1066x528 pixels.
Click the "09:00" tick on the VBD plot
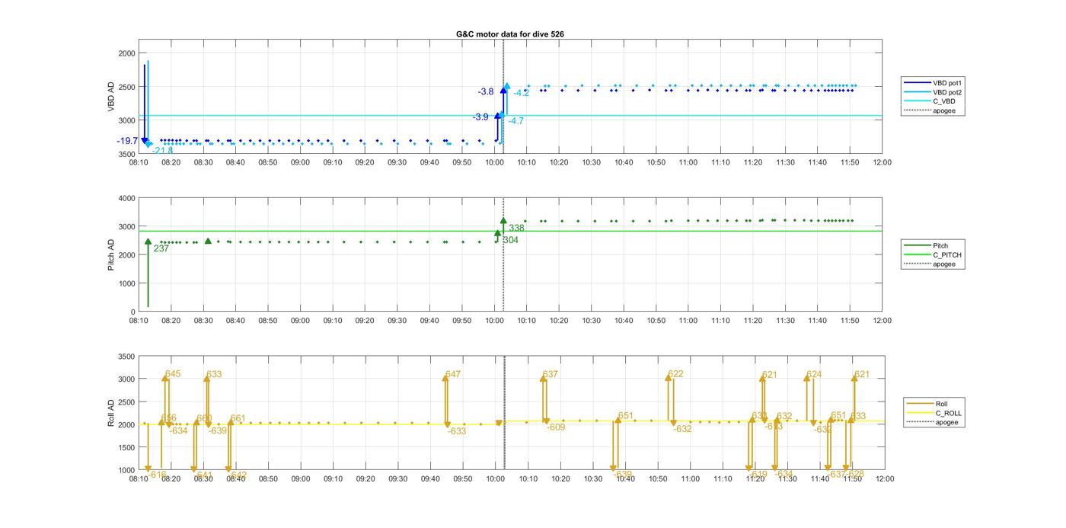click(300, 162)
